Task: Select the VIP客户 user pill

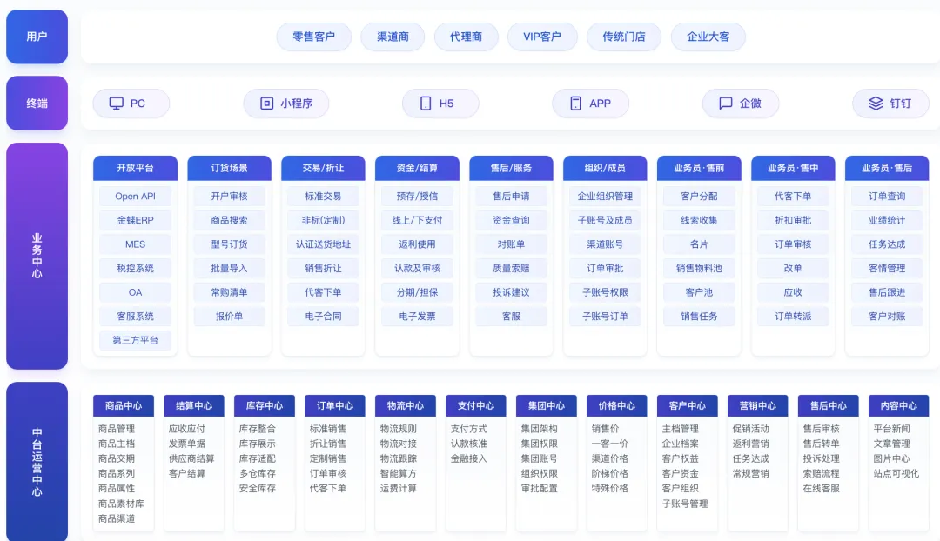Action: (x=542, y=37)
